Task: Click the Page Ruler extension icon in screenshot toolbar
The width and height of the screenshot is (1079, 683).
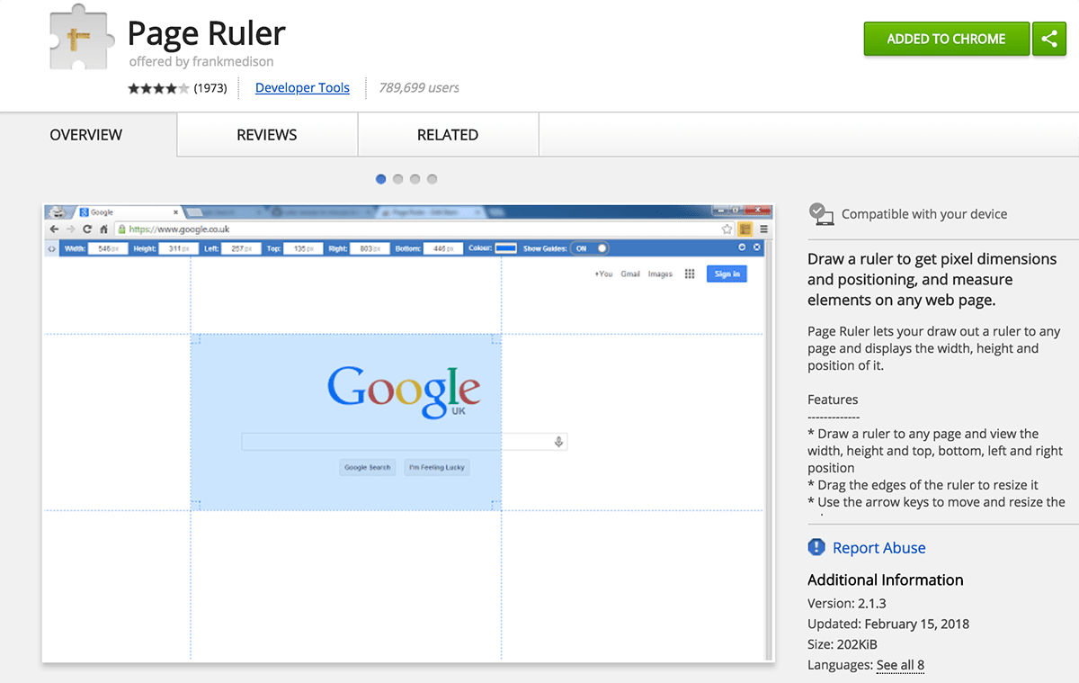Action: click(x=745, y=229)
